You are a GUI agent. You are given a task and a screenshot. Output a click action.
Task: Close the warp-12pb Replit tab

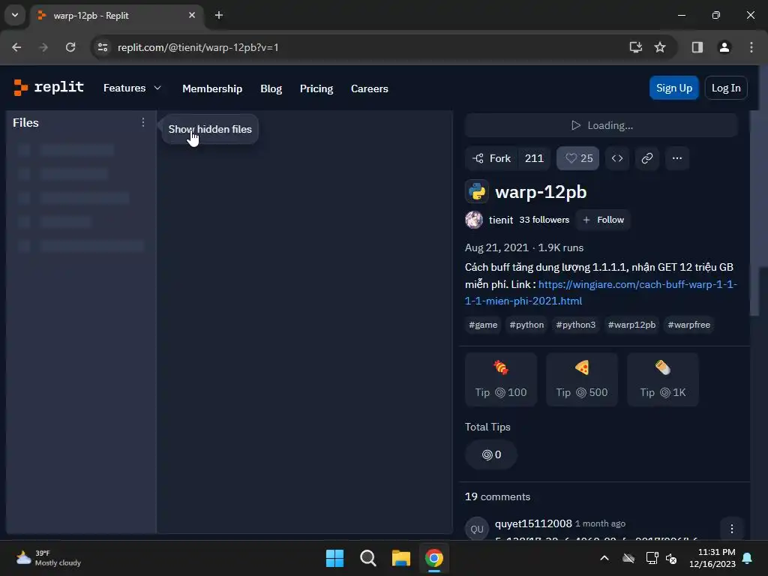(192, 15)
